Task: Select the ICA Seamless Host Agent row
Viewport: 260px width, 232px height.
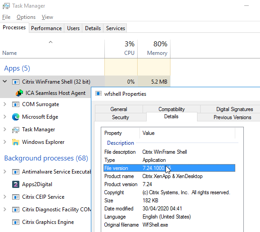Action: point(45,93)
